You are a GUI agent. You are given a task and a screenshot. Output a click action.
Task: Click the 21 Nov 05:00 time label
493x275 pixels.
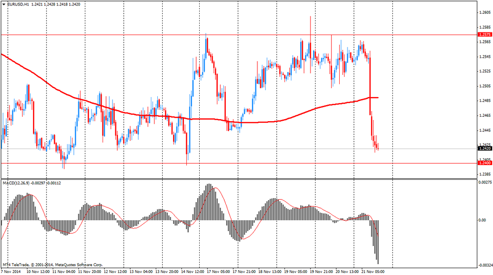coord(373,272)
